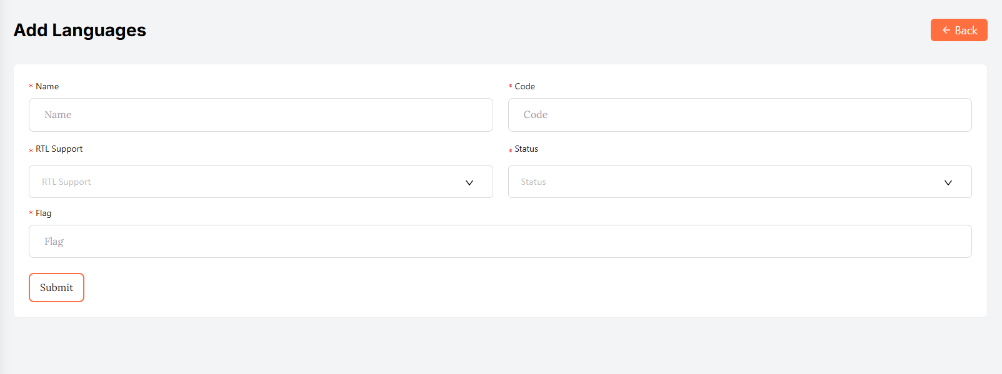Click the Code field label
1002x374 pixels.
(x=525, y=86)
